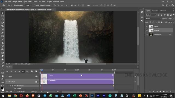The image size is (175, 98).
Task: Split clip with scissors icon in Timeline
Action: coord(32,71)
